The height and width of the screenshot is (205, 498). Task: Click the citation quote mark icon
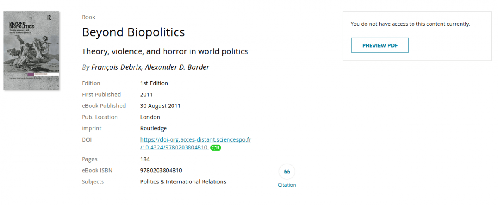[x=287, y=172]
